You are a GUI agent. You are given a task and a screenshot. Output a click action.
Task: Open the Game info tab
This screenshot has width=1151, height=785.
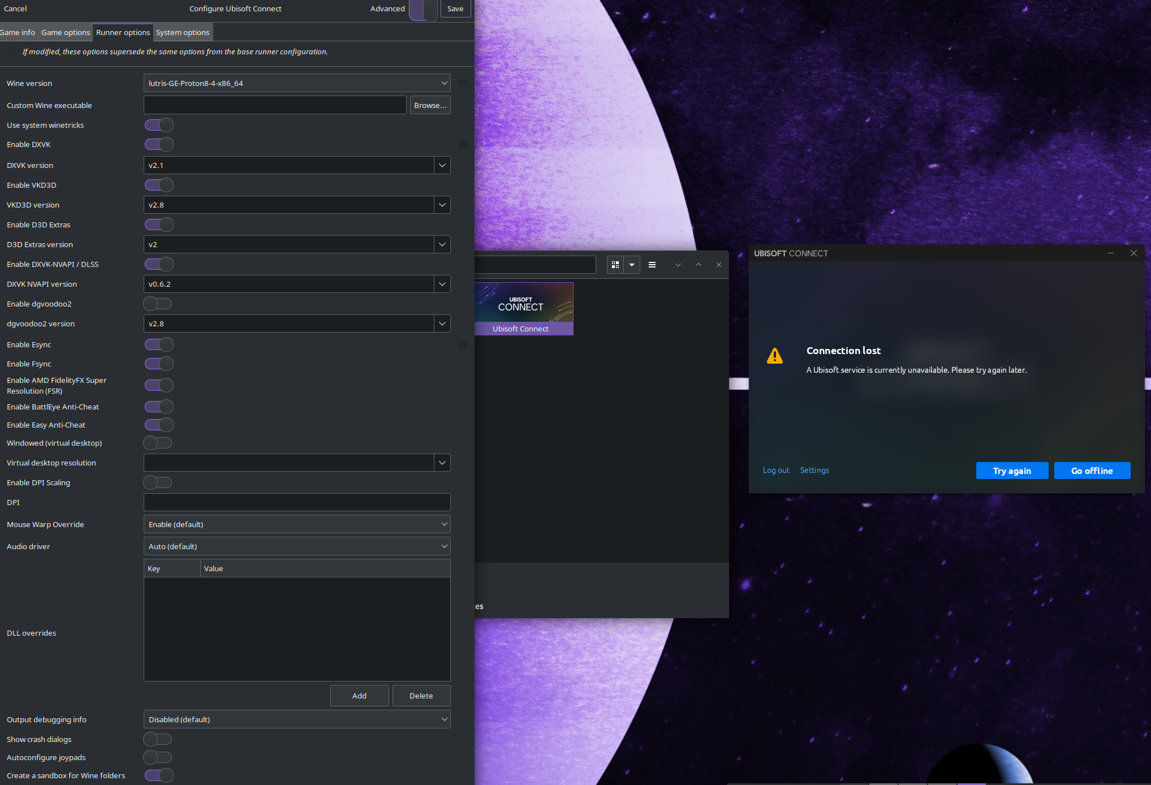18,32
